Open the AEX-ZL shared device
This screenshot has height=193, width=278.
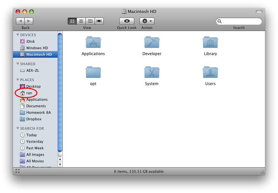[x=35, y=70]
